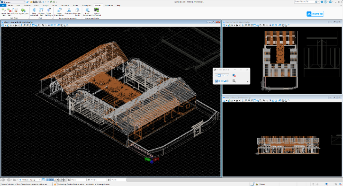Click the Attach Item ribbon icon
This screenshot has width=343, height=186.
[x=3, y=12]
